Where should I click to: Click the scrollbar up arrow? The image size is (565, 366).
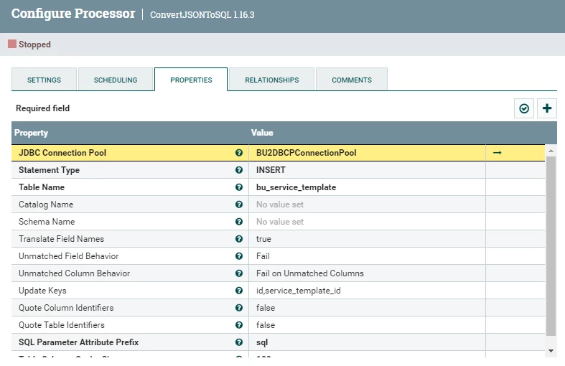551,151
